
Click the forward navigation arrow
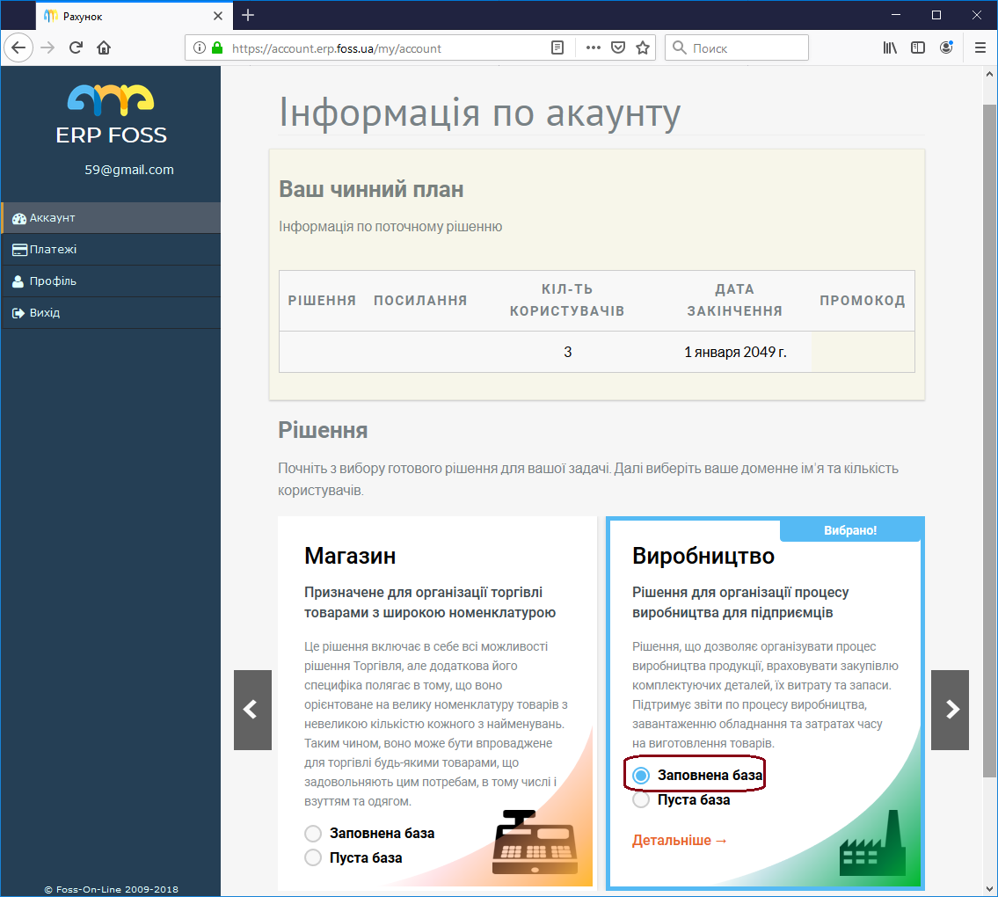[47, 47]
